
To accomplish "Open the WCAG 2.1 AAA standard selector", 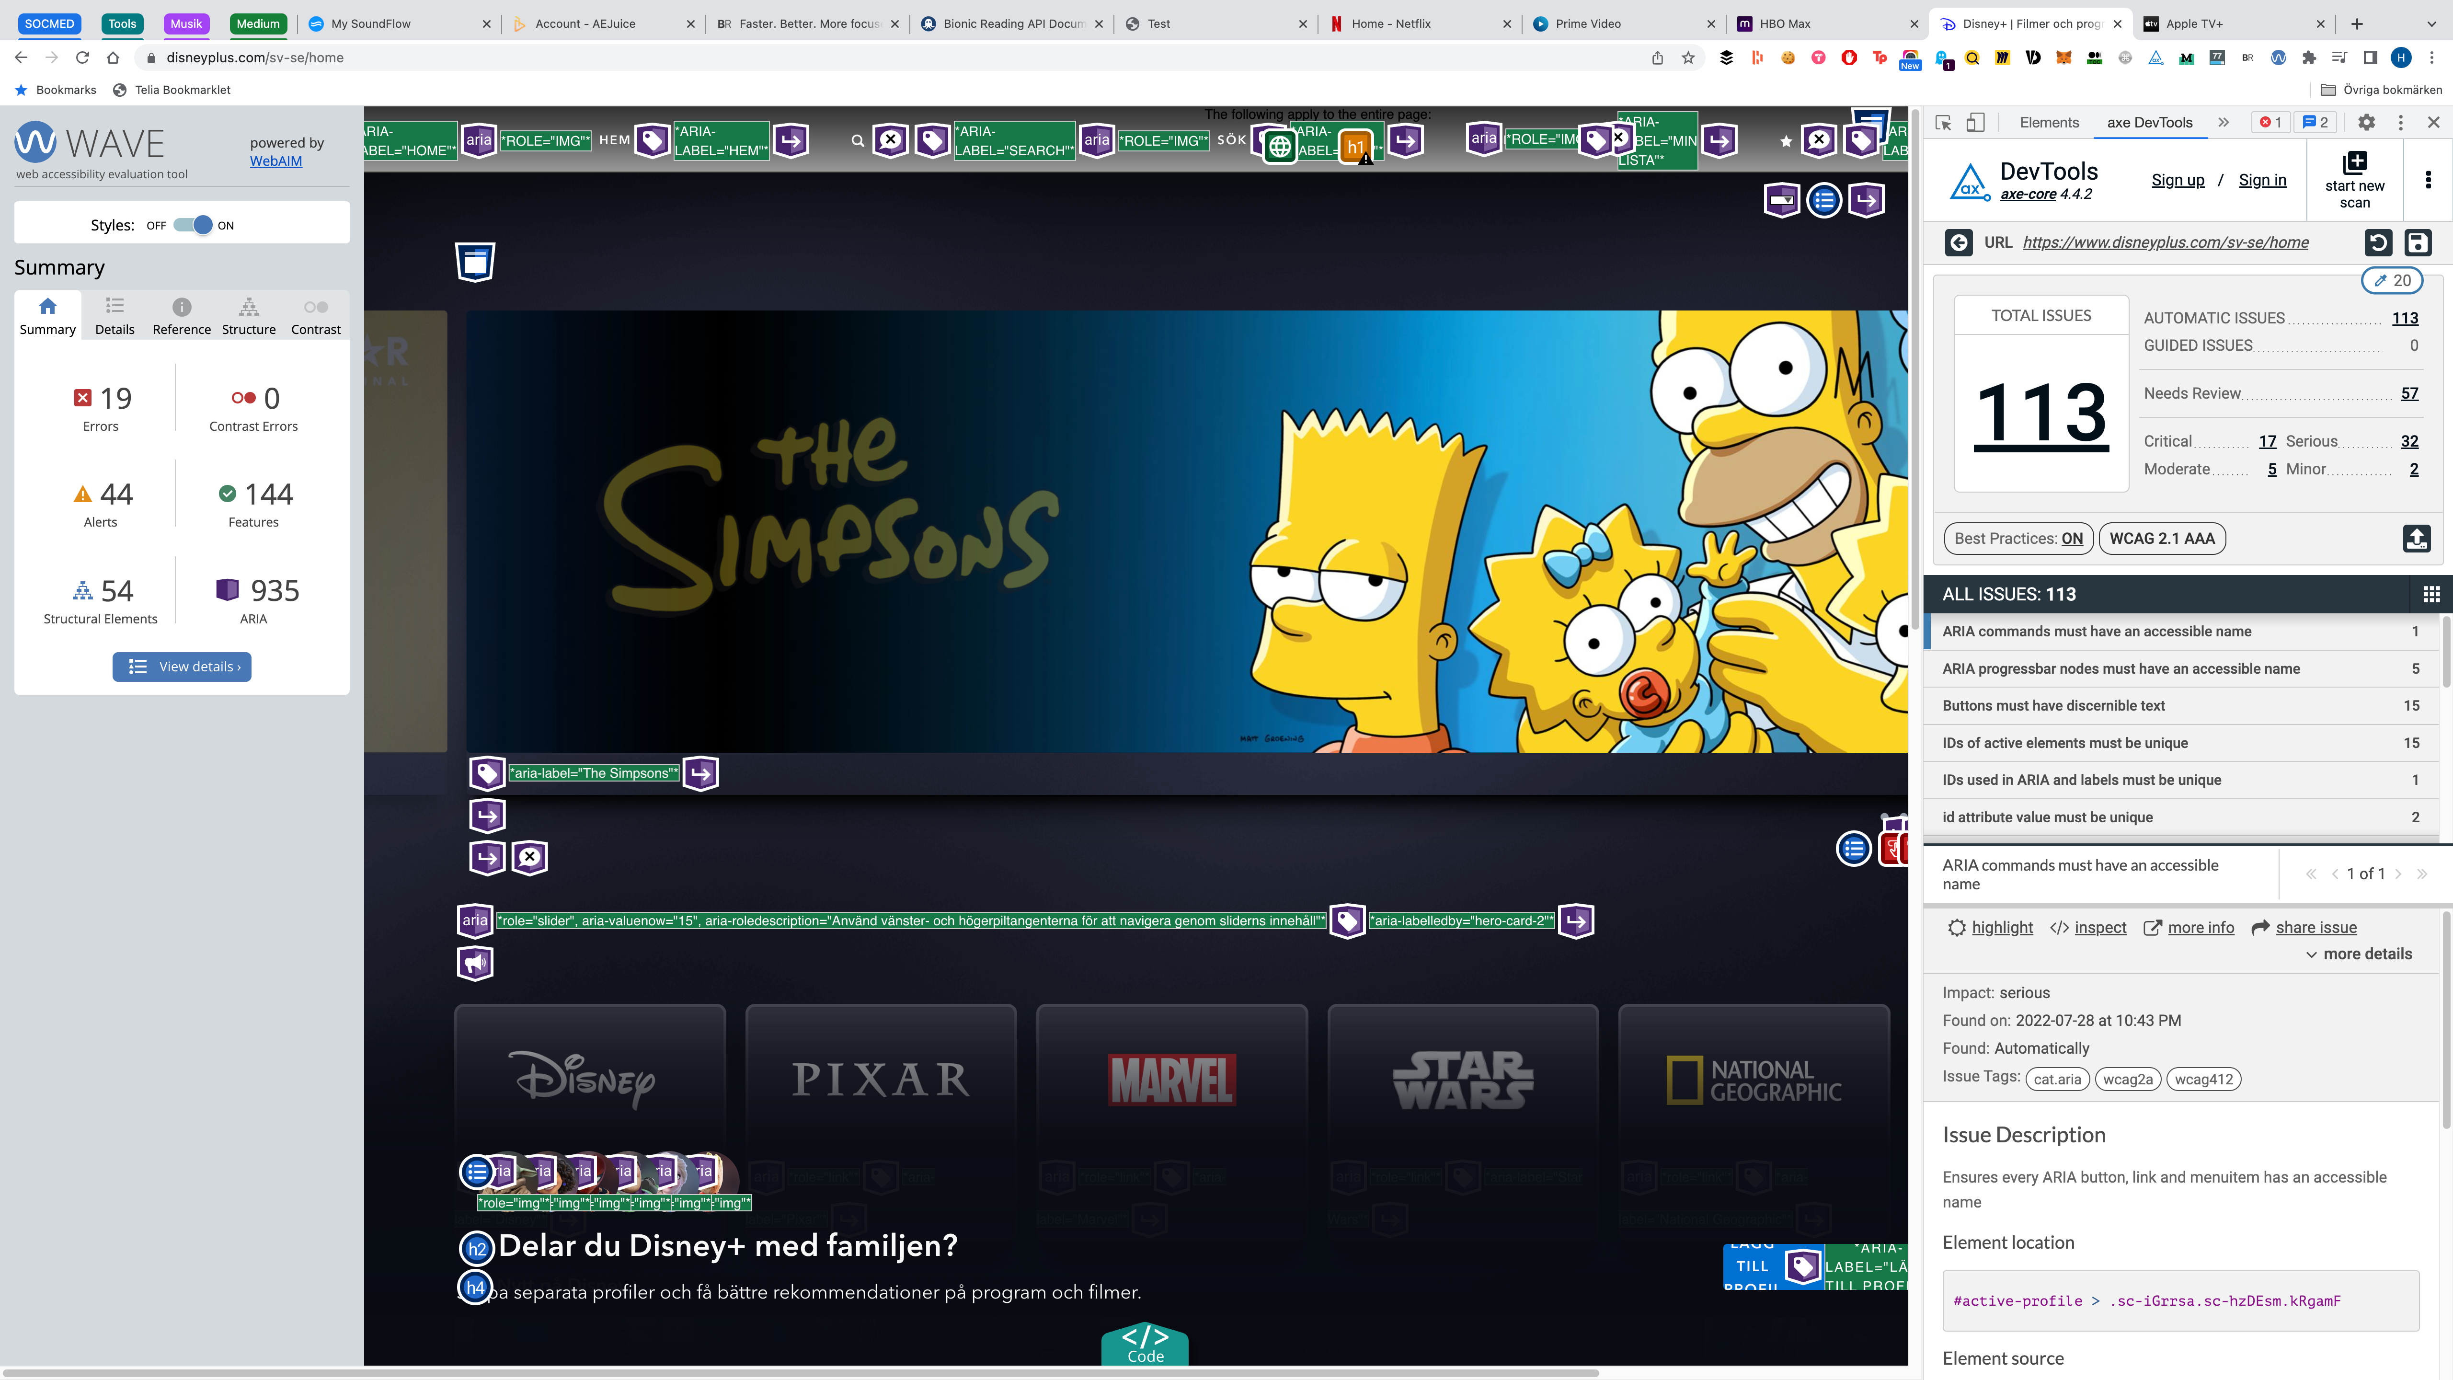I will (2162, 538).
